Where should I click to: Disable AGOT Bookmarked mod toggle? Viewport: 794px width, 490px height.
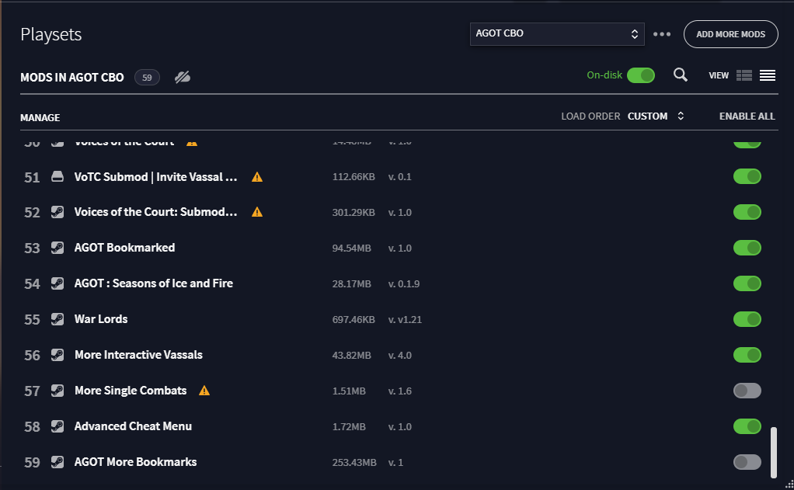pyautogui.click(x=747, y=248)
